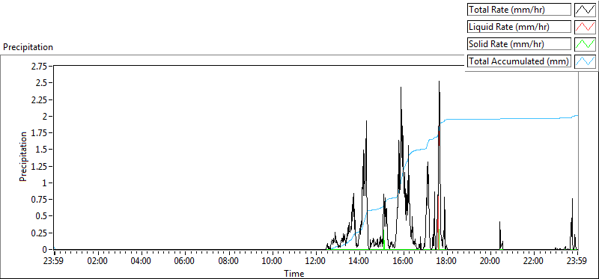Click the vertical Precipitation axis label

click(23, 156)
